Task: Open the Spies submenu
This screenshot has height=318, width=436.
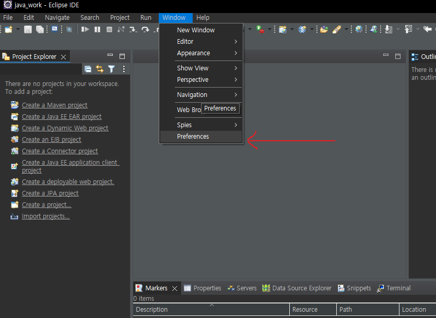Action: pos(201,125)
